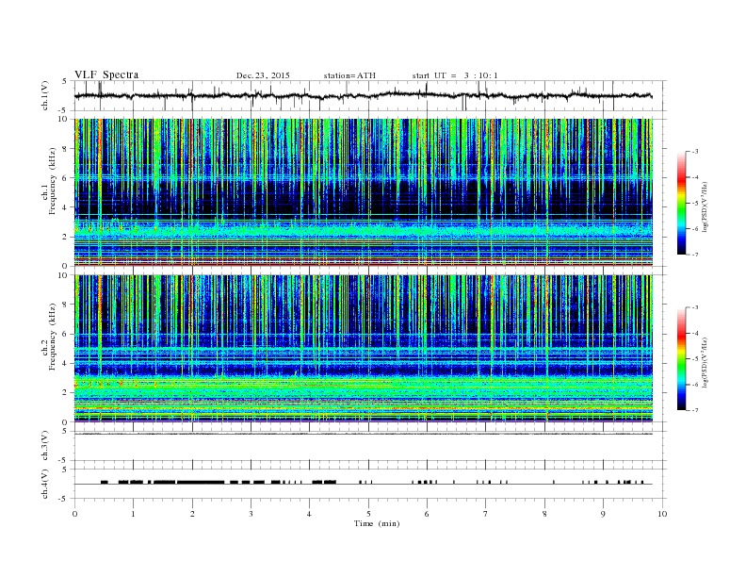The height and width of the screenshot is (577, 746).
Task: Click the time axis tick label "3"
Action: click(251, 514)
